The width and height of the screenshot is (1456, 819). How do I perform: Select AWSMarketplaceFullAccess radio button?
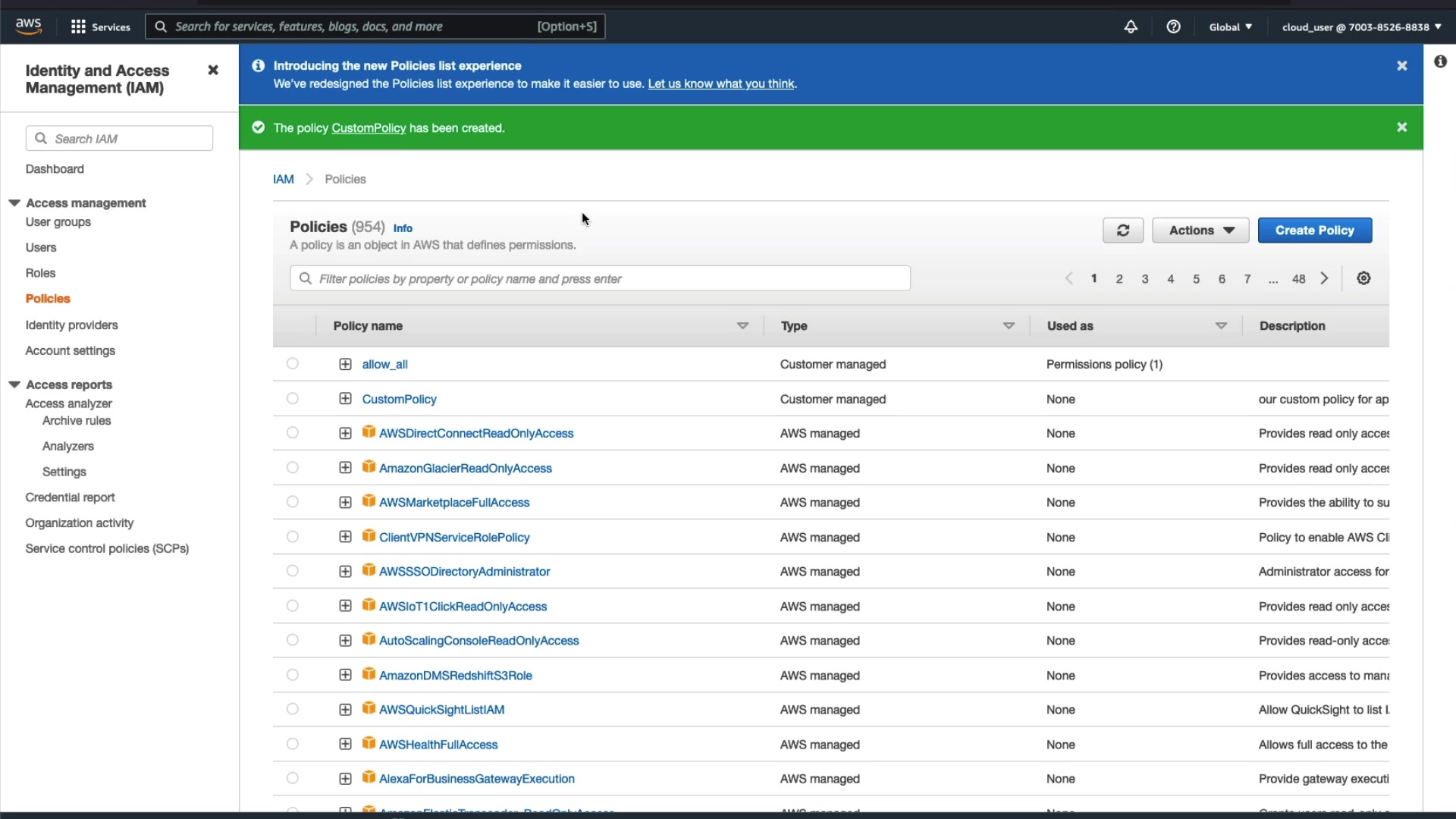tap(293, 502)
